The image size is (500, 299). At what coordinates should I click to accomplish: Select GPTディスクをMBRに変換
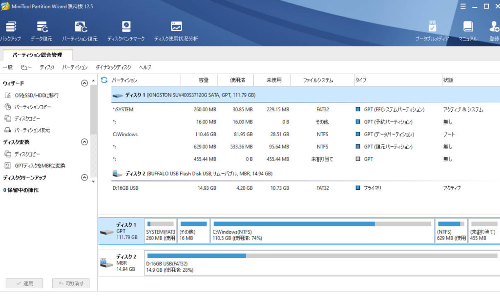point(35,165)
